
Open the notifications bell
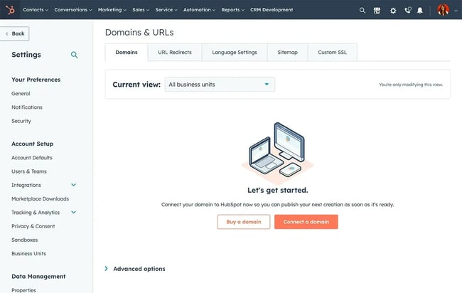(420, 11)
